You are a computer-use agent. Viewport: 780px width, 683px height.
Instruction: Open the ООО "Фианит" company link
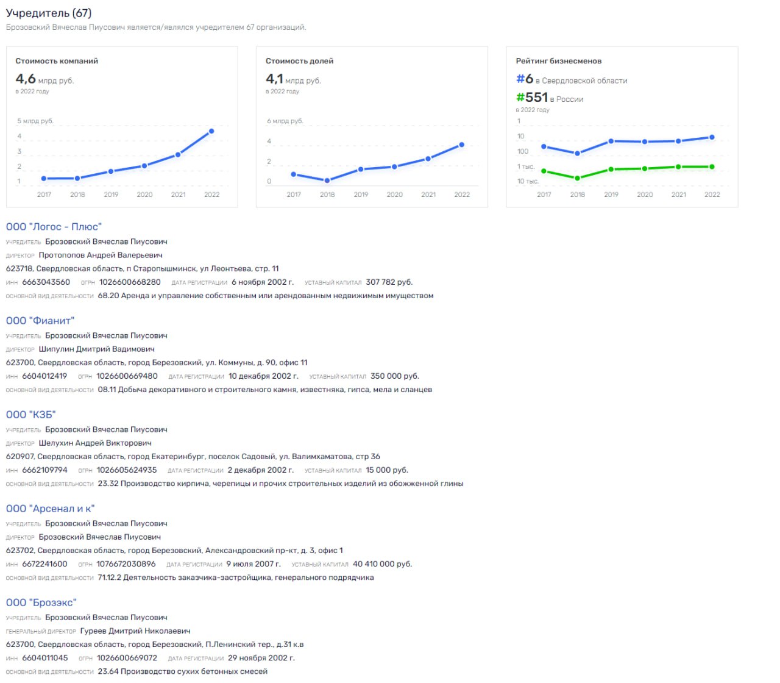coord(40,321)
